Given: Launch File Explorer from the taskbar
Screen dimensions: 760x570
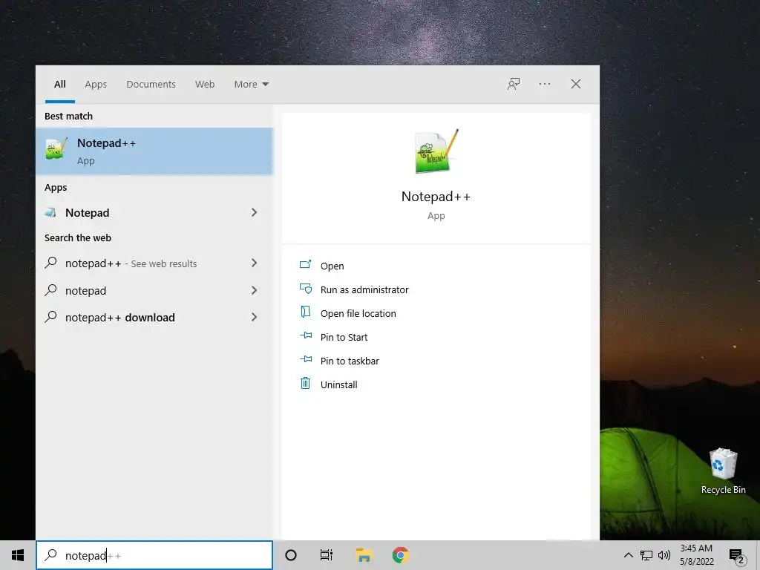Looking at the screenshot, I should [x=364, y=555].
